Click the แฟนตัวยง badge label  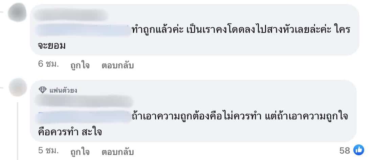63,90
